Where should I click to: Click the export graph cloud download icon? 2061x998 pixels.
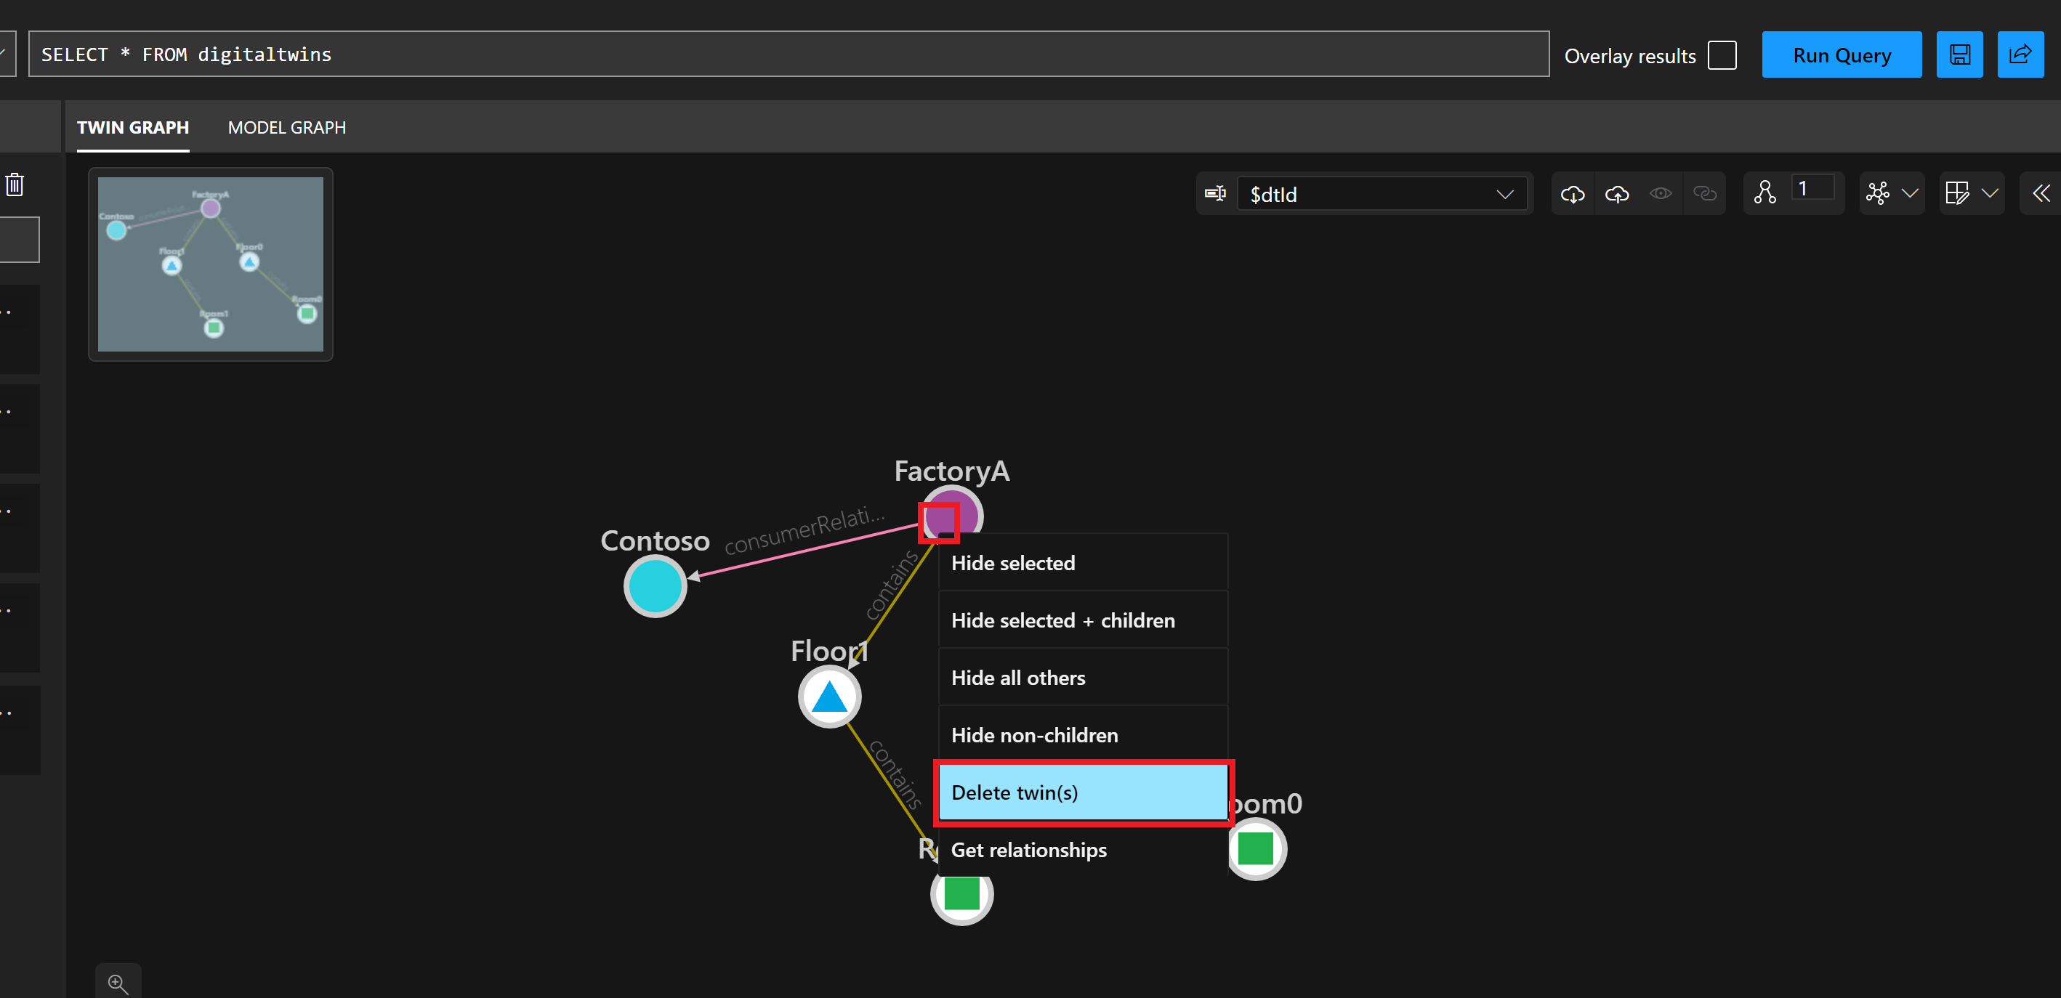[x=1572, y=195]
